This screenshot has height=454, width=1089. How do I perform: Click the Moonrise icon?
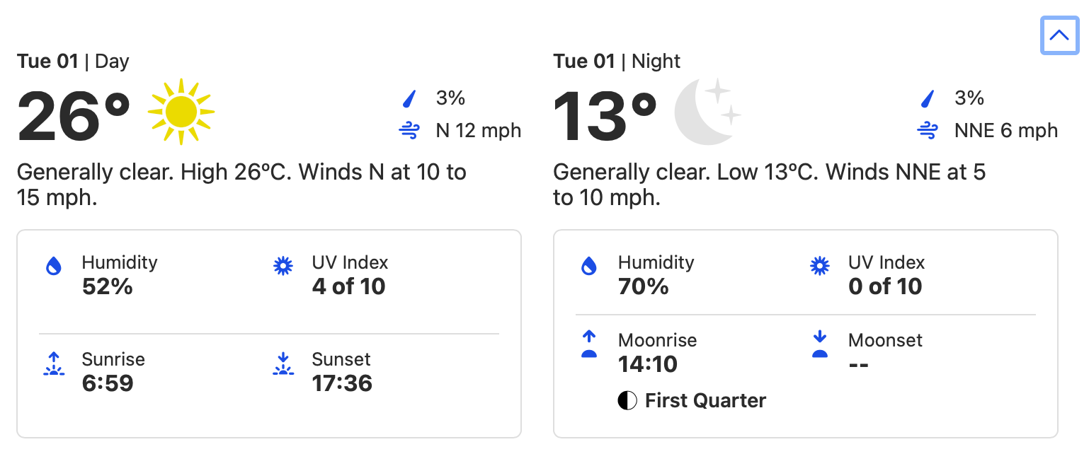click(589, 344)
